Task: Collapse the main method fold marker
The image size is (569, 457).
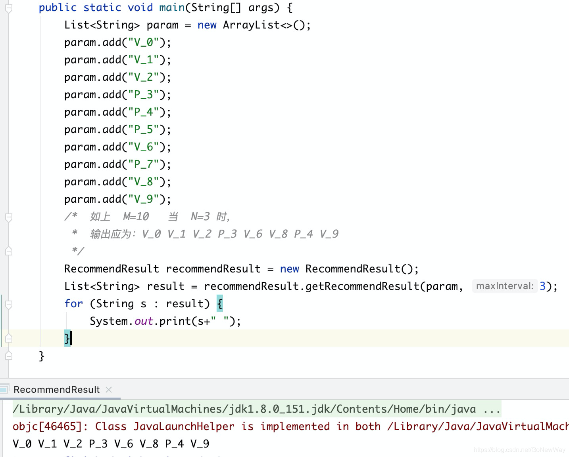Action: click(x=8, y=8)
